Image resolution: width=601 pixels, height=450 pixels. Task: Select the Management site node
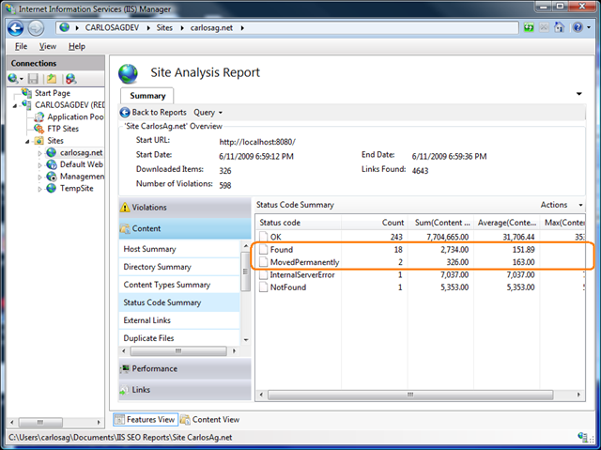82,177
